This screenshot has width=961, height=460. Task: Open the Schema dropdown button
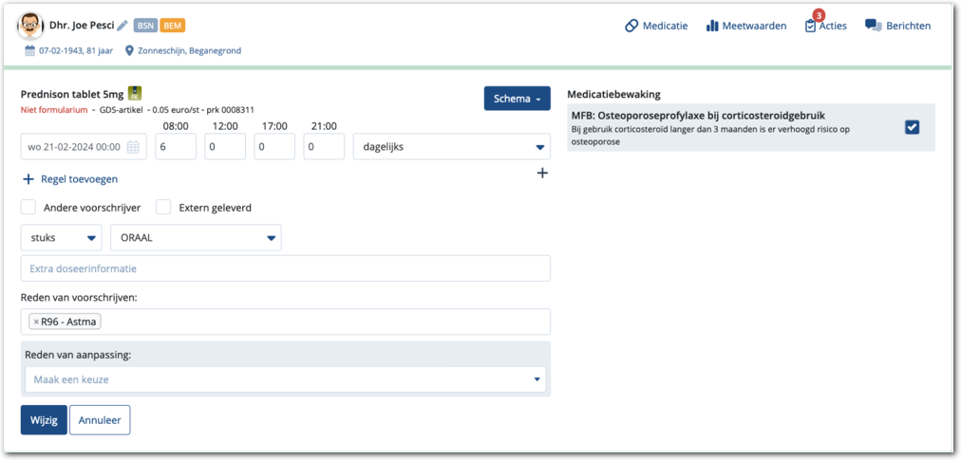coord(517,99)
